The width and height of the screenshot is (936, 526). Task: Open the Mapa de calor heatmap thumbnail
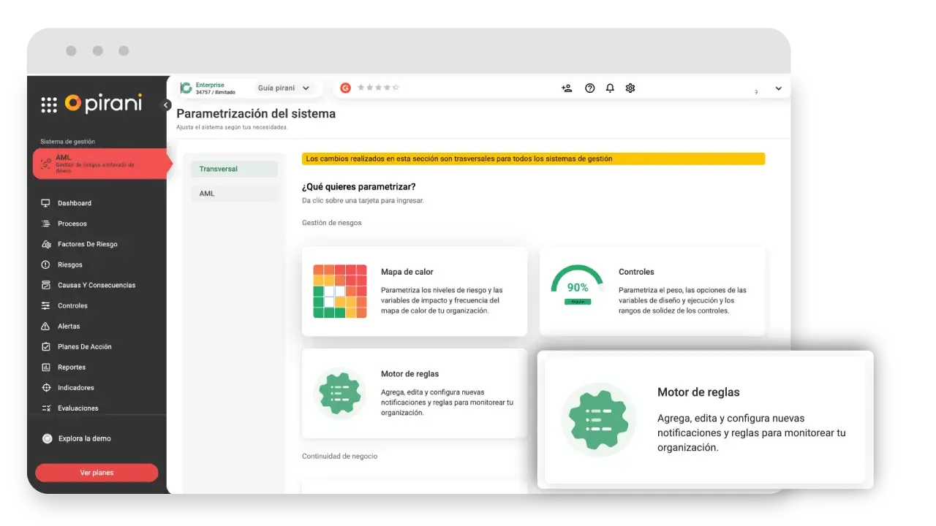[x=340, y=291]
